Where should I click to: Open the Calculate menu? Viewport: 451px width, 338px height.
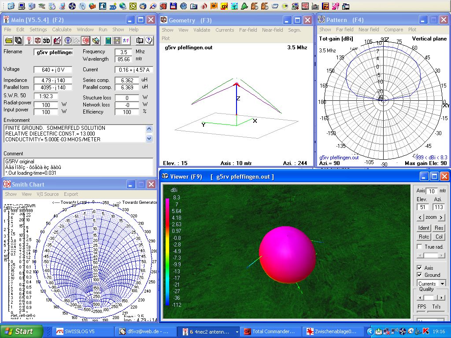pyautogui.click(x=62, y=29)
